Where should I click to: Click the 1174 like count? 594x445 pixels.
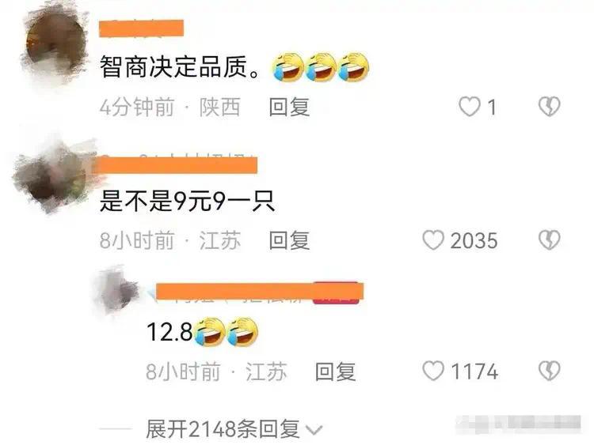click(474, 371)
